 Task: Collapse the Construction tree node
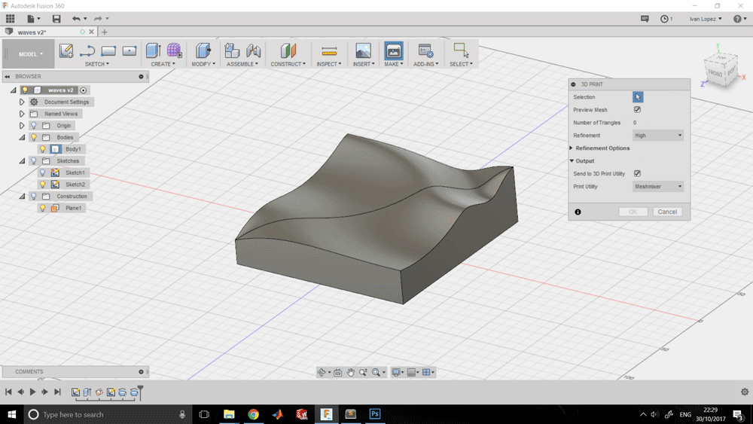tap(22, 197)
